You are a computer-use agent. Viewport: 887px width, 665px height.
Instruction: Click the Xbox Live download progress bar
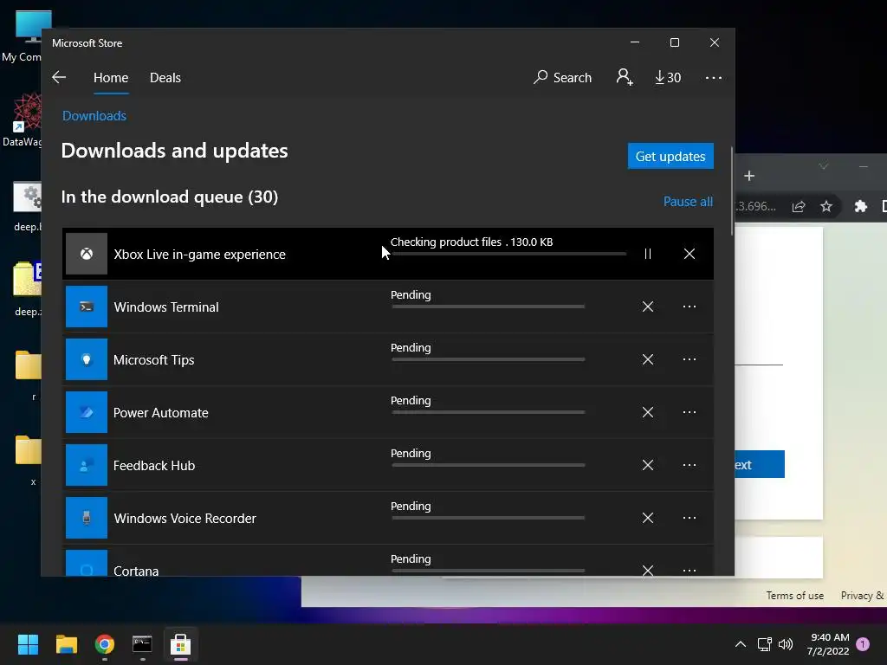click(508, 254)
